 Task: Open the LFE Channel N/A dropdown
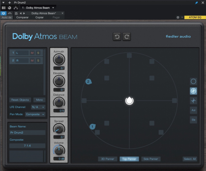pos(38,107)
